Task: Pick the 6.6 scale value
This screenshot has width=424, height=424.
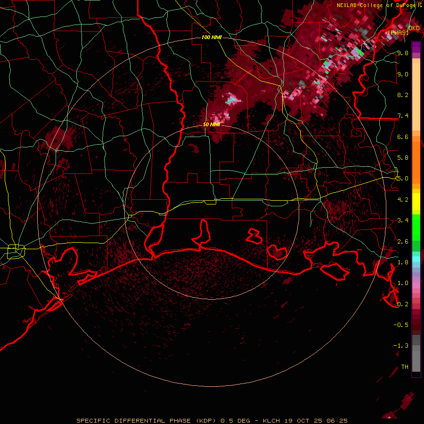Action: [403, 137]
